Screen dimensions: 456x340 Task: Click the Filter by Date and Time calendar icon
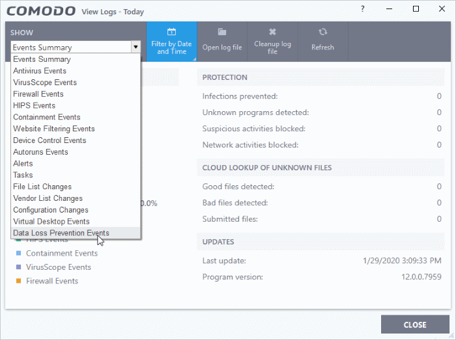[171, 31]
